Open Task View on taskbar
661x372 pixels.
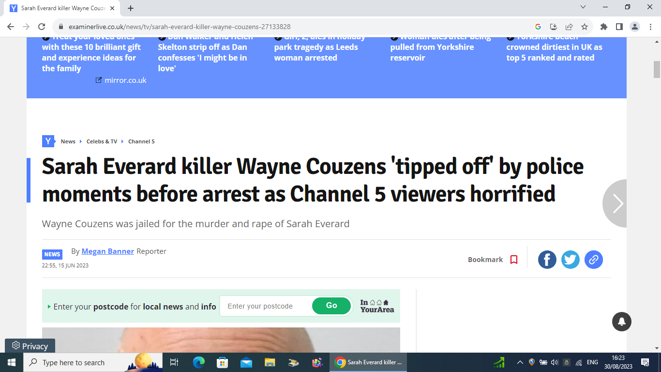pos(174,362)
